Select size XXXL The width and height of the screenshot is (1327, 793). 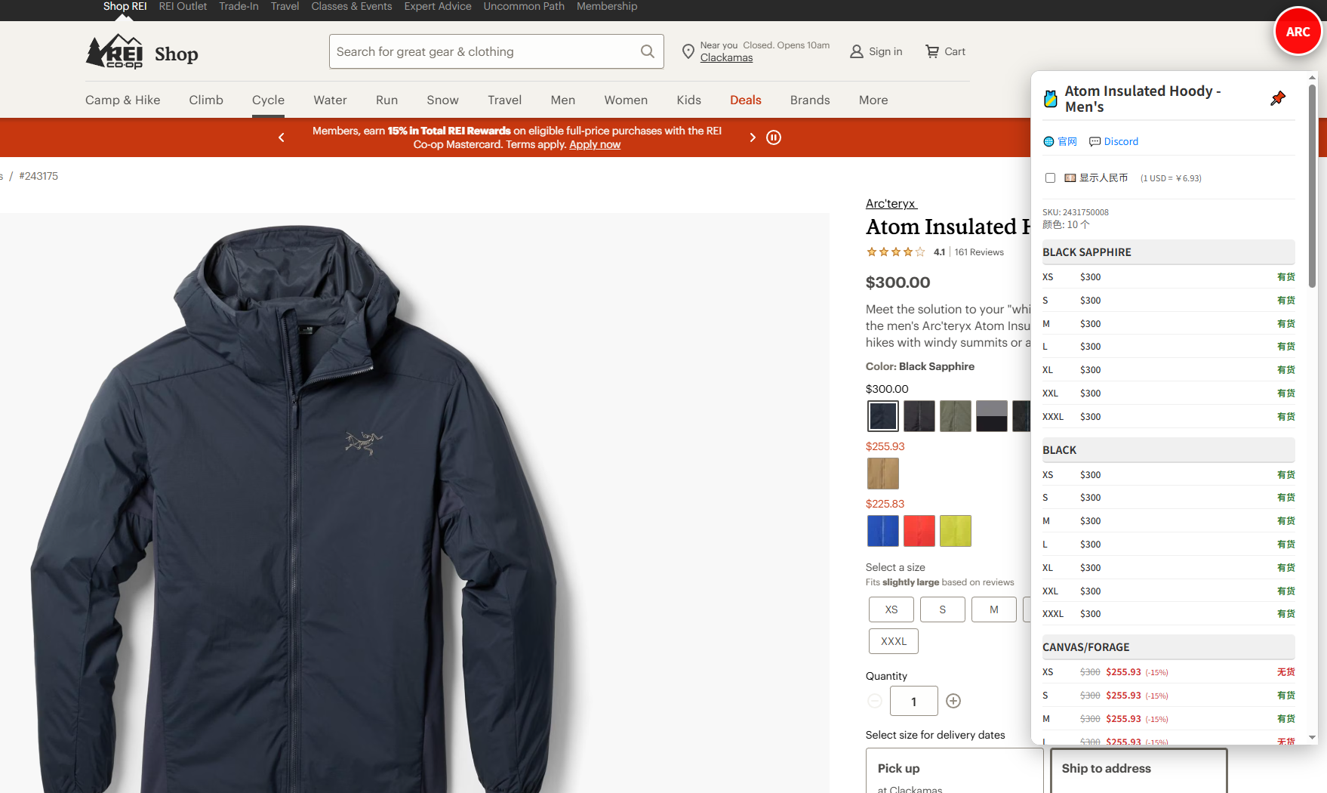(893, 641)
